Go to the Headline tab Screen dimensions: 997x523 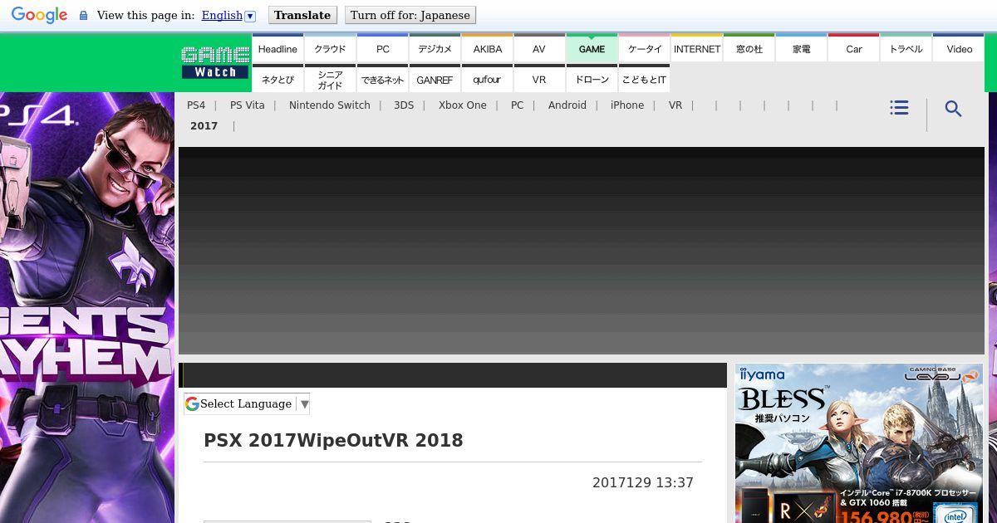tap(277, 48)
